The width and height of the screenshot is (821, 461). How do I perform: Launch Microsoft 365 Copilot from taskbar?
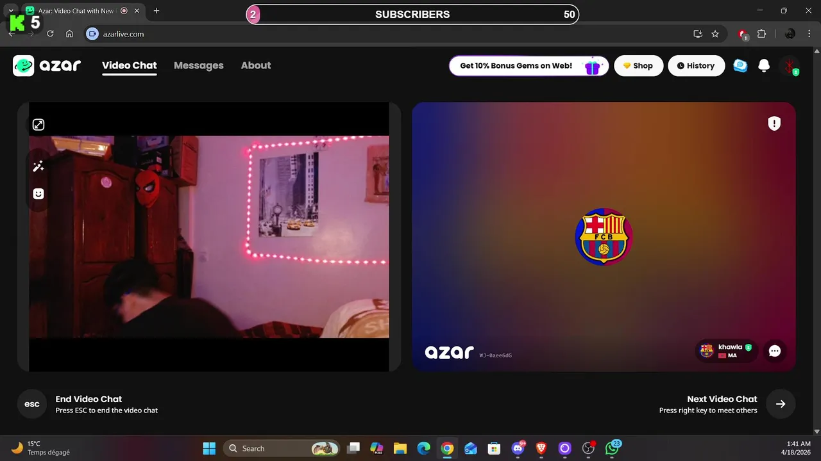click(x=377, y=448)
